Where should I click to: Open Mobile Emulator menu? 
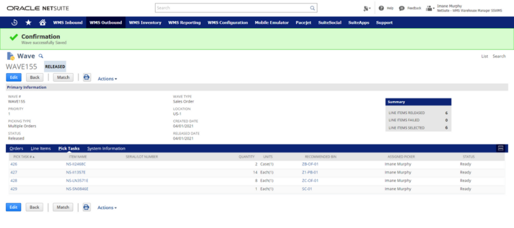(272, 22)
